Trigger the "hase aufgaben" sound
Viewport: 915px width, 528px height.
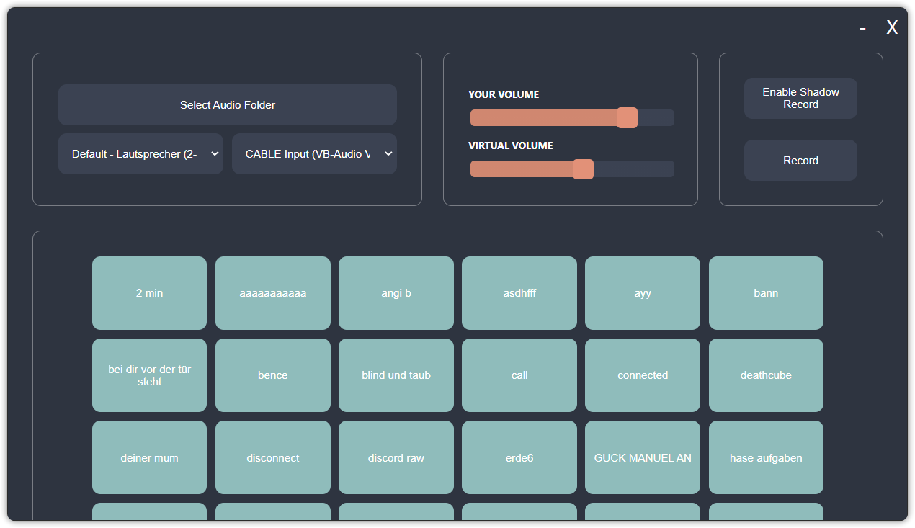[x=766, y=457]
